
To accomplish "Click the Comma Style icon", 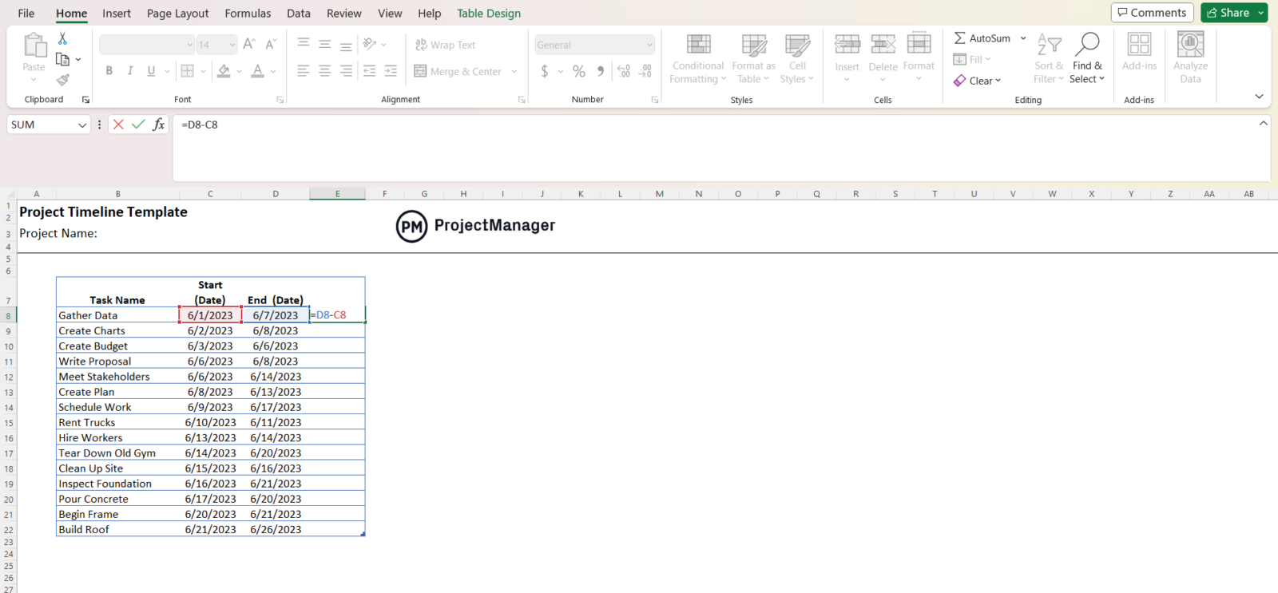I will (x=601, y=71).
